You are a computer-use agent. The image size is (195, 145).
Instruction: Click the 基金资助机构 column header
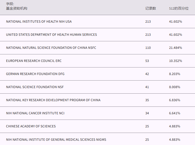[17, 8]
